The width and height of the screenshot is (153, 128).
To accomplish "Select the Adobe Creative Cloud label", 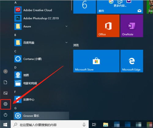I will tap(38, 10).
